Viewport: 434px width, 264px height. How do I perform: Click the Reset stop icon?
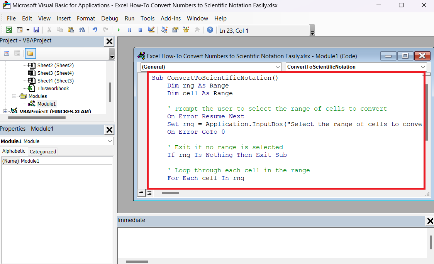click(x=140, y=30)
